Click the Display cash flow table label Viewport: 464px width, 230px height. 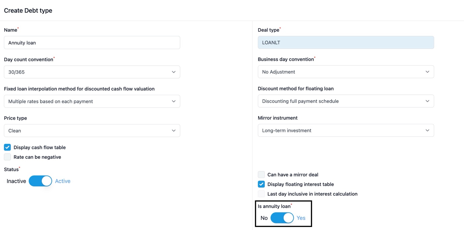pyautogui.click(x=40, y=147)
